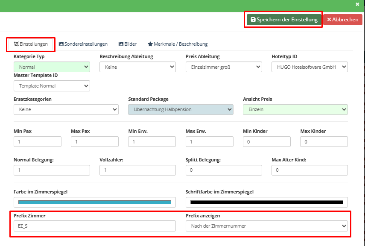Open the black Schriftfarbe im Zimmerspiegel swatch
365x246 pixels.
[x=266, y=202]
